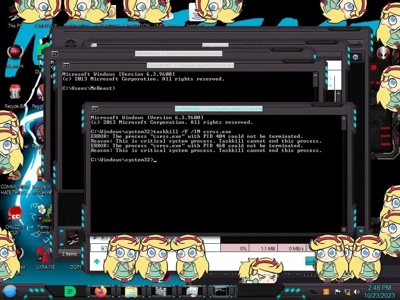Click the network status tray icon

point(347,291)
